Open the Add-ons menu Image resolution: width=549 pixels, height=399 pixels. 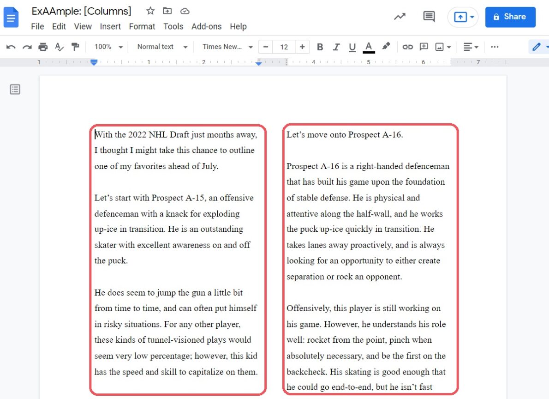pos(206,26)
